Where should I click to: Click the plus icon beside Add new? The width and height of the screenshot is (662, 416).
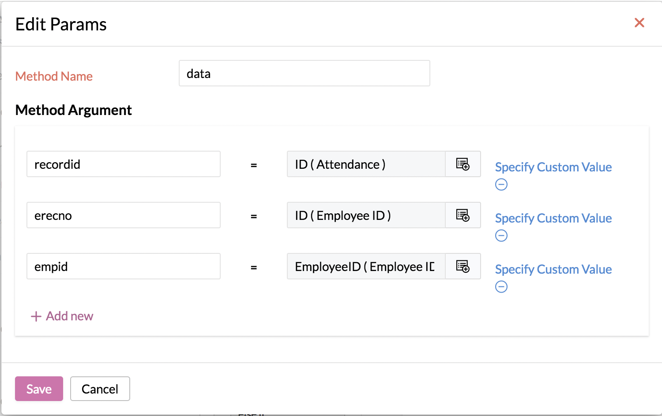point(36,316)
